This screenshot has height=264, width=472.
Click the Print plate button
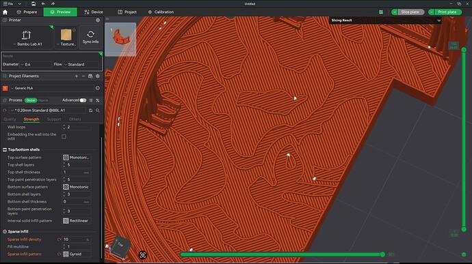coord(447,12)
